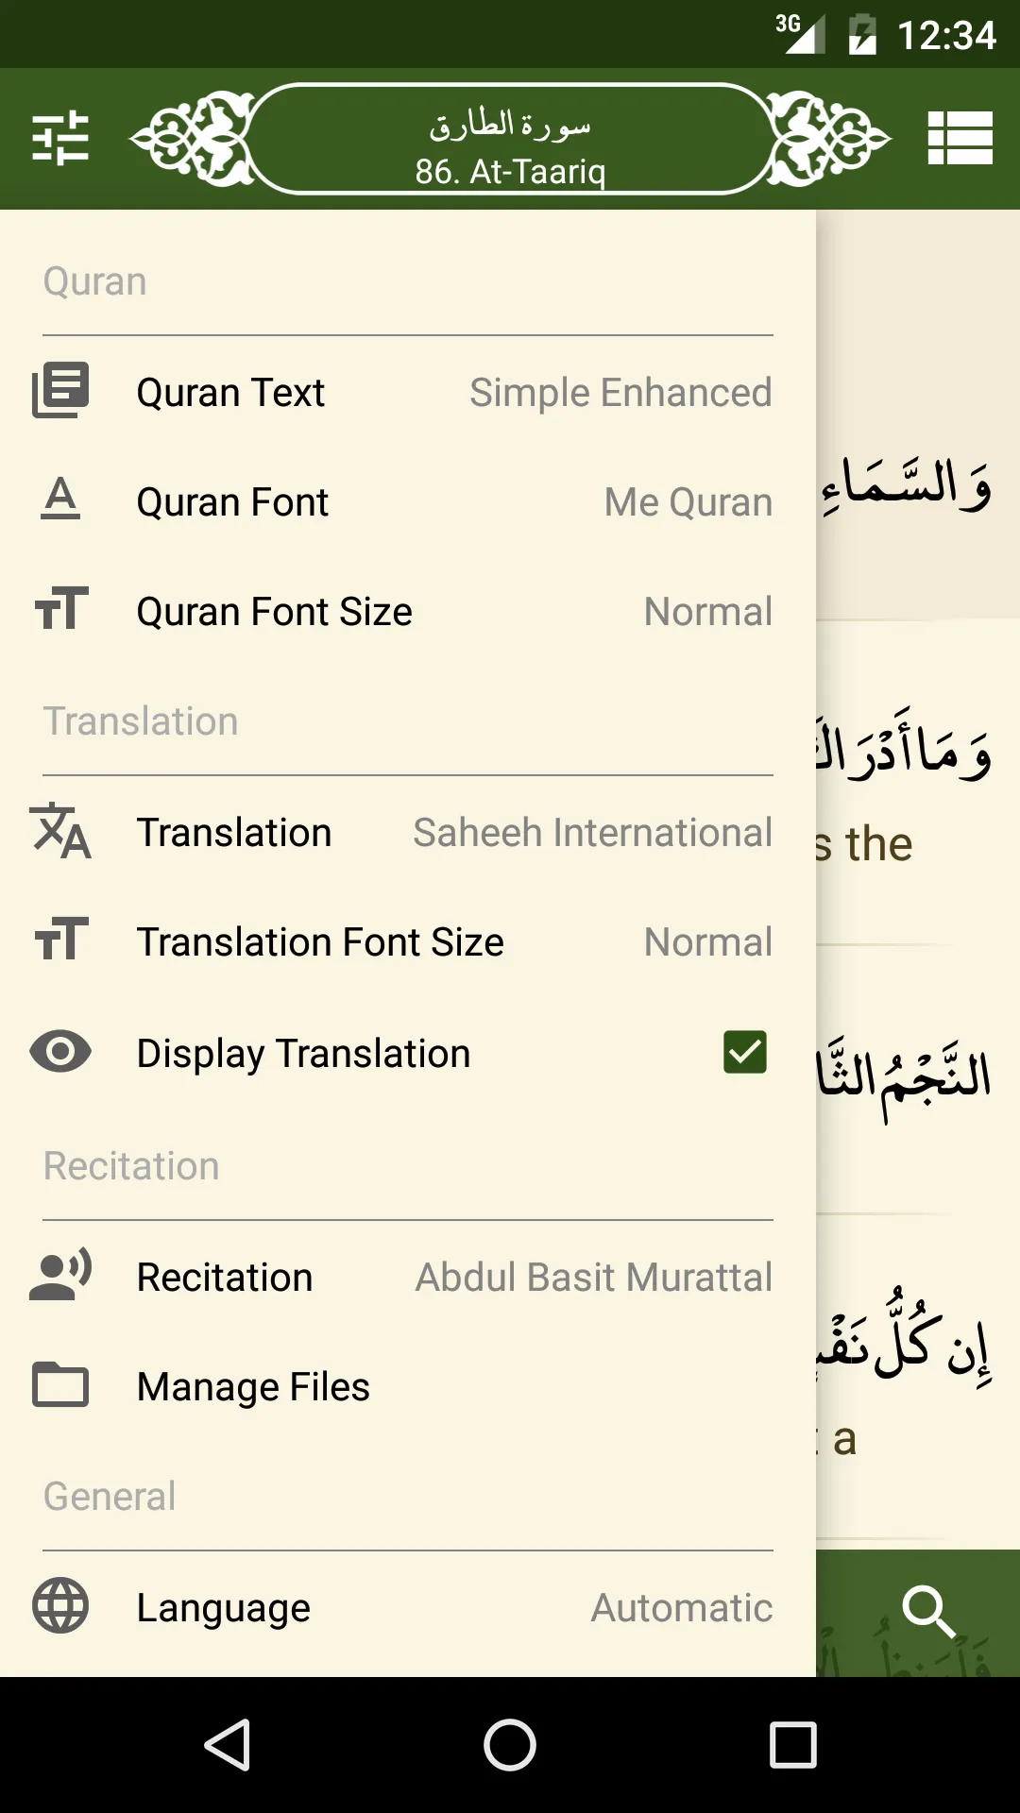Tap the Quran Font Size text-size icon

point(60,609)
